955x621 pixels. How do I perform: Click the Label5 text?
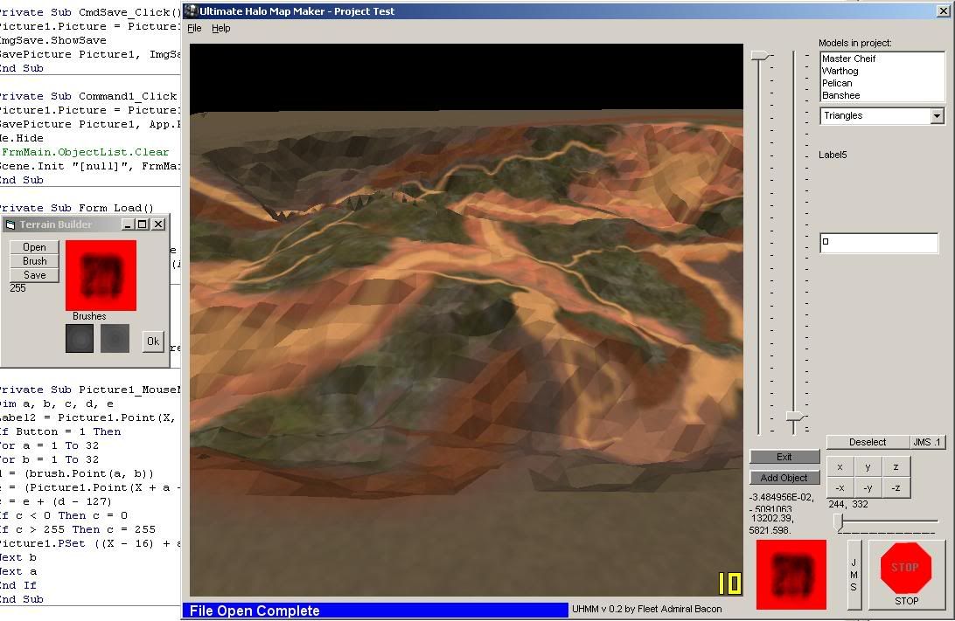click(x=833, y=155)
